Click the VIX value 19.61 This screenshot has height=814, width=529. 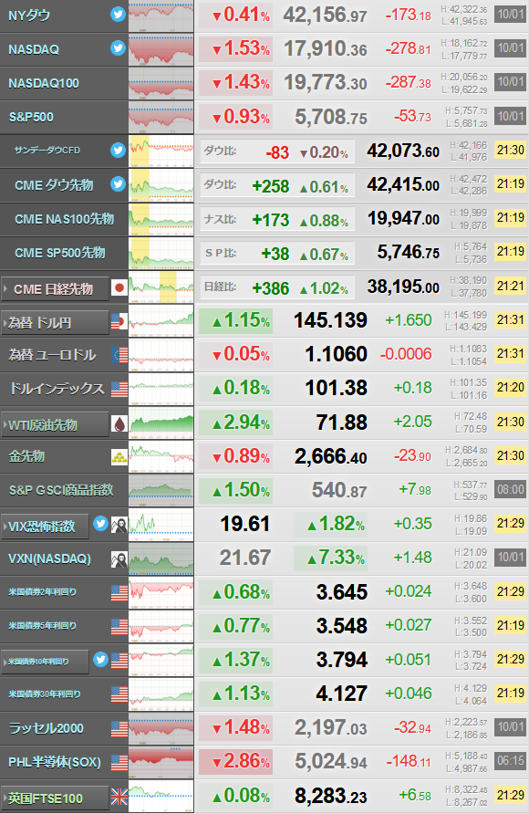click(244, 525)
